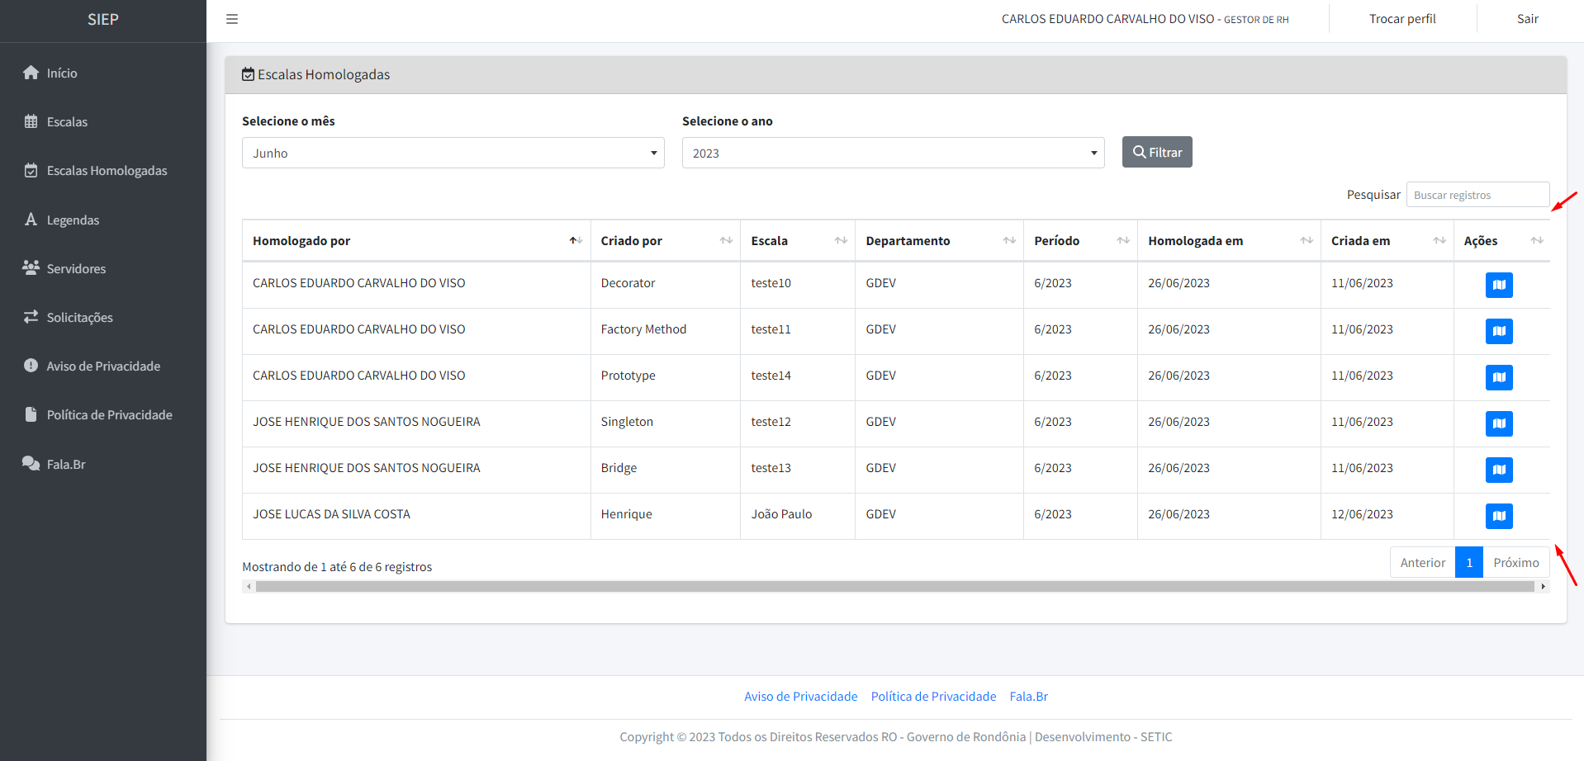This screenshot has height=761, width=1584.
Task: Click the 'Factory Method' cell
Action: pyautogui.click(x=665, y=331)
